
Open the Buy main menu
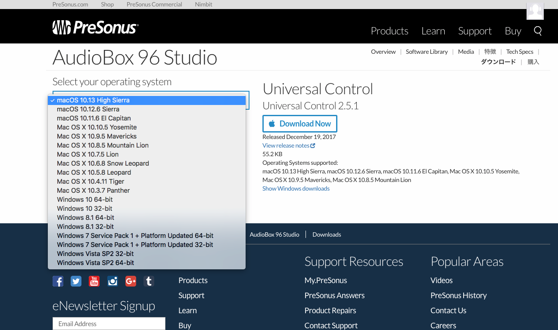pos(513,31)
